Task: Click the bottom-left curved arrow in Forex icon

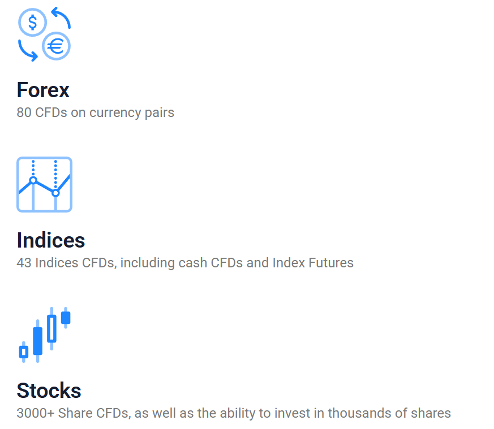Action: [x=27, y=51]
